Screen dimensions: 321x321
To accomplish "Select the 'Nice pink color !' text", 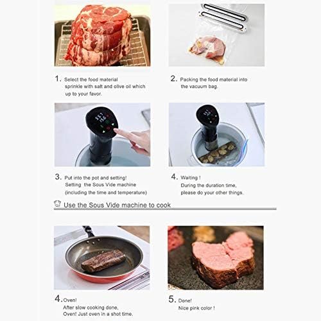I will 196,308.
